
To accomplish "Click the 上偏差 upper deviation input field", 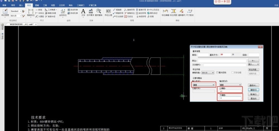I will point(230,91).
